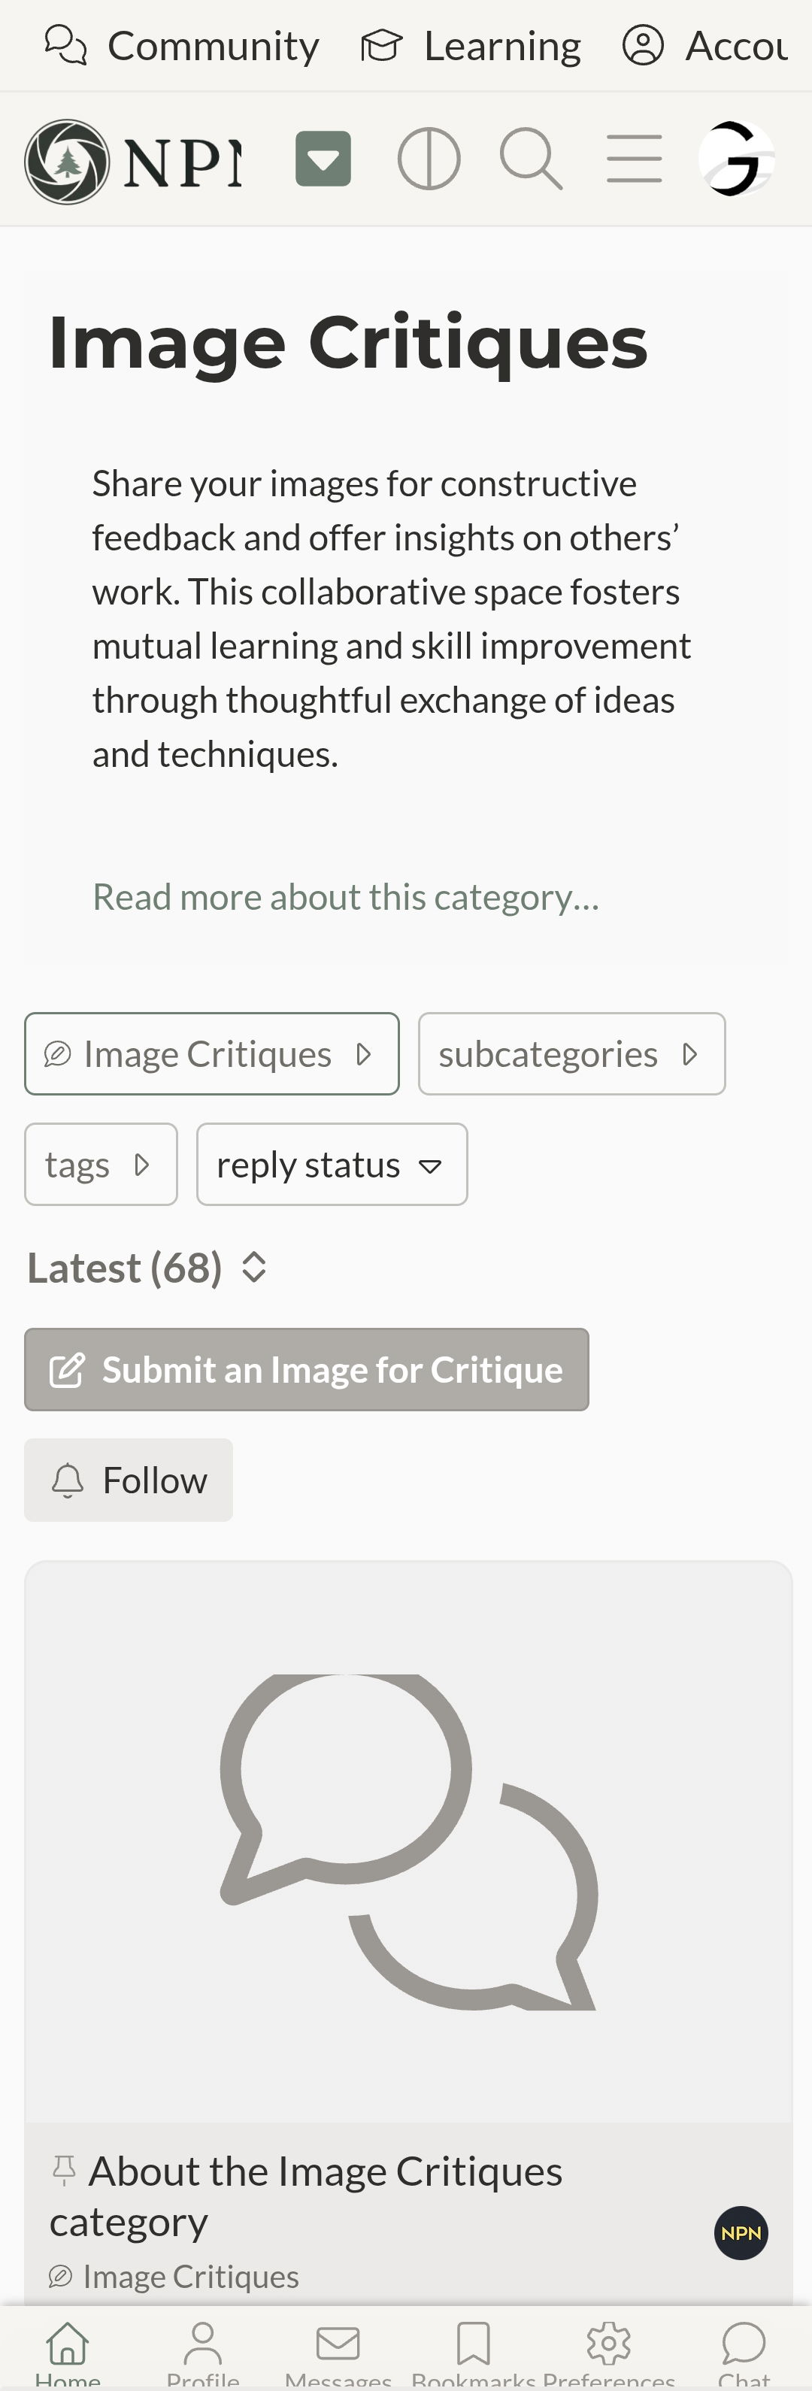Change the Latest (68) sort selector

tap(148, 1268)
